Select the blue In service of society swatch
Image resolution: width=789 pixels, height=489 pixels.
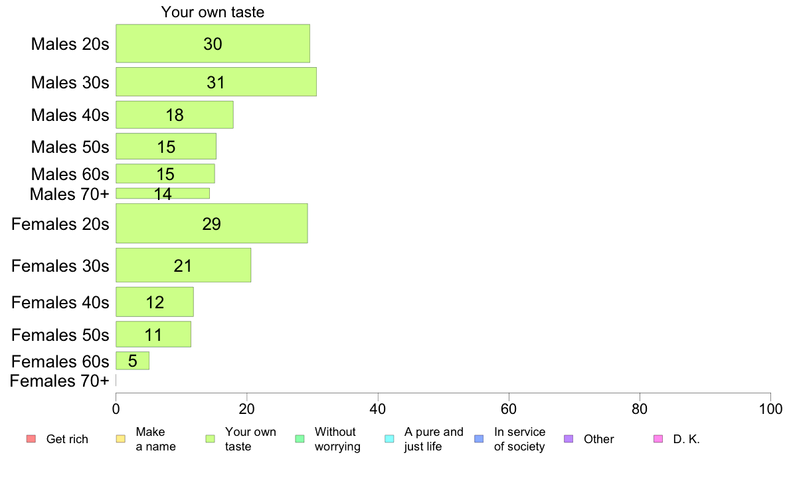coord(479,439)
